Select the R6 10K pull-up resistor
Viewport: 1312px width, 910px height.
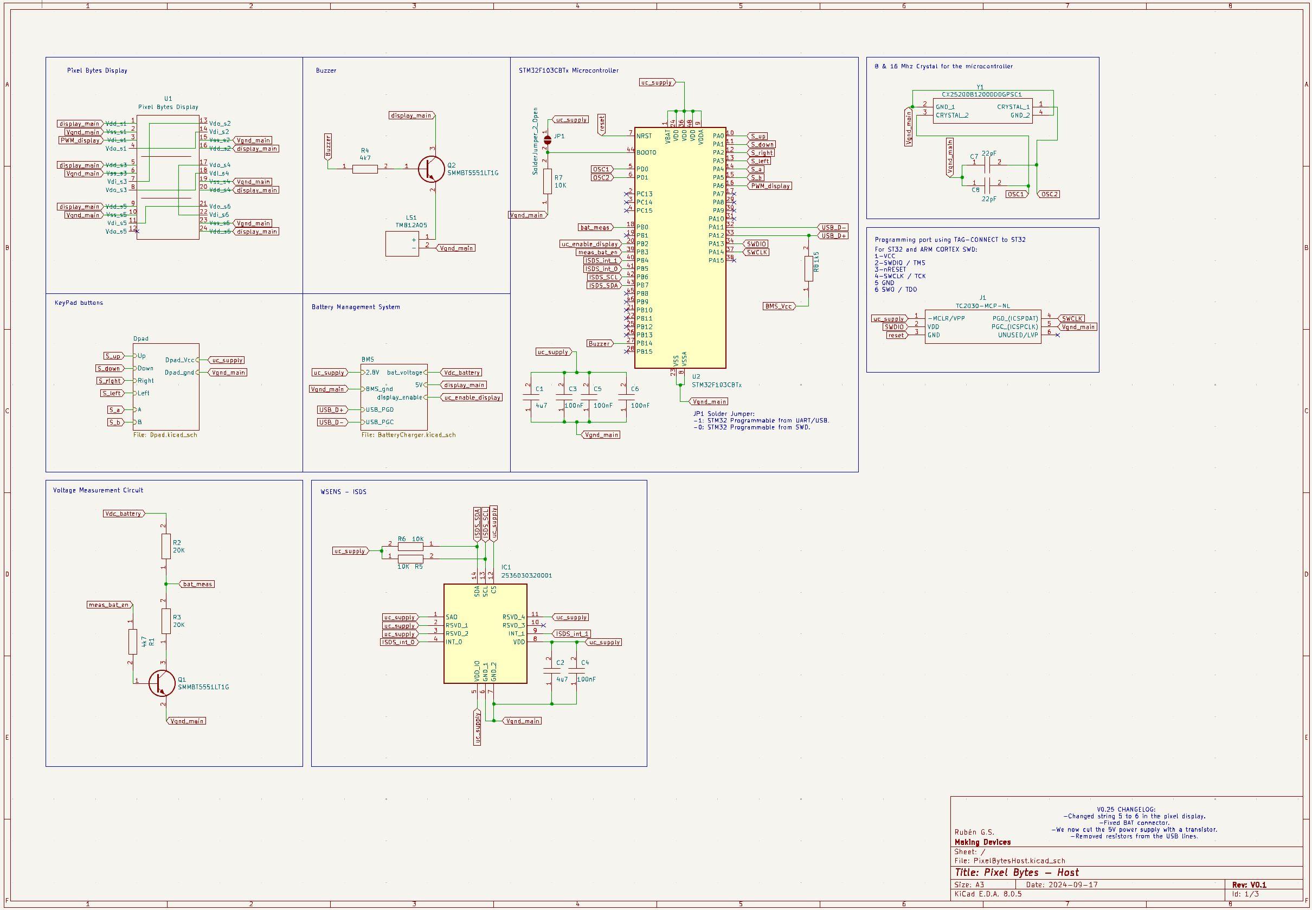tap(410, 546)
